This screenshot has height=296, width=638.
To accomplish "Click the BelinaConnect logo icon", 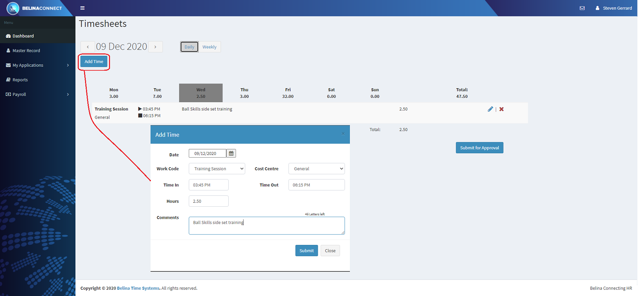I will click(13, 8).
